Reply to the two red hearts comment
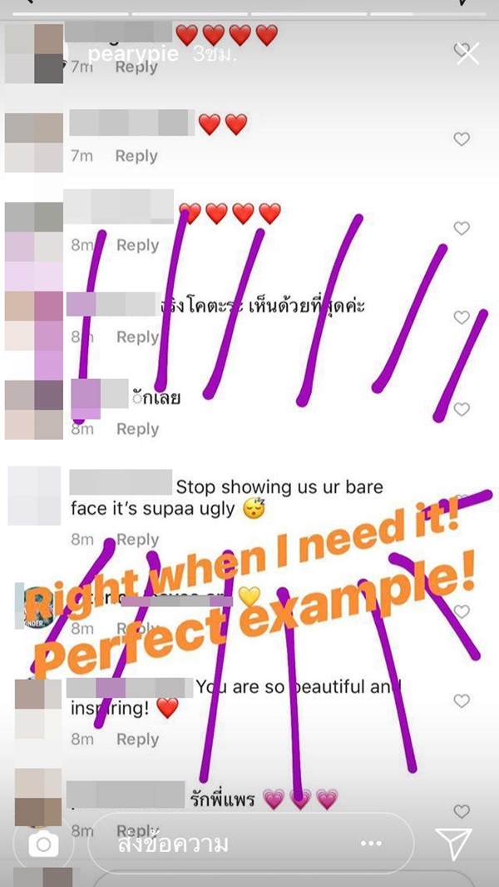Image resolution: width=499 pixels, height=887 pixels. (x=136, y=156)
